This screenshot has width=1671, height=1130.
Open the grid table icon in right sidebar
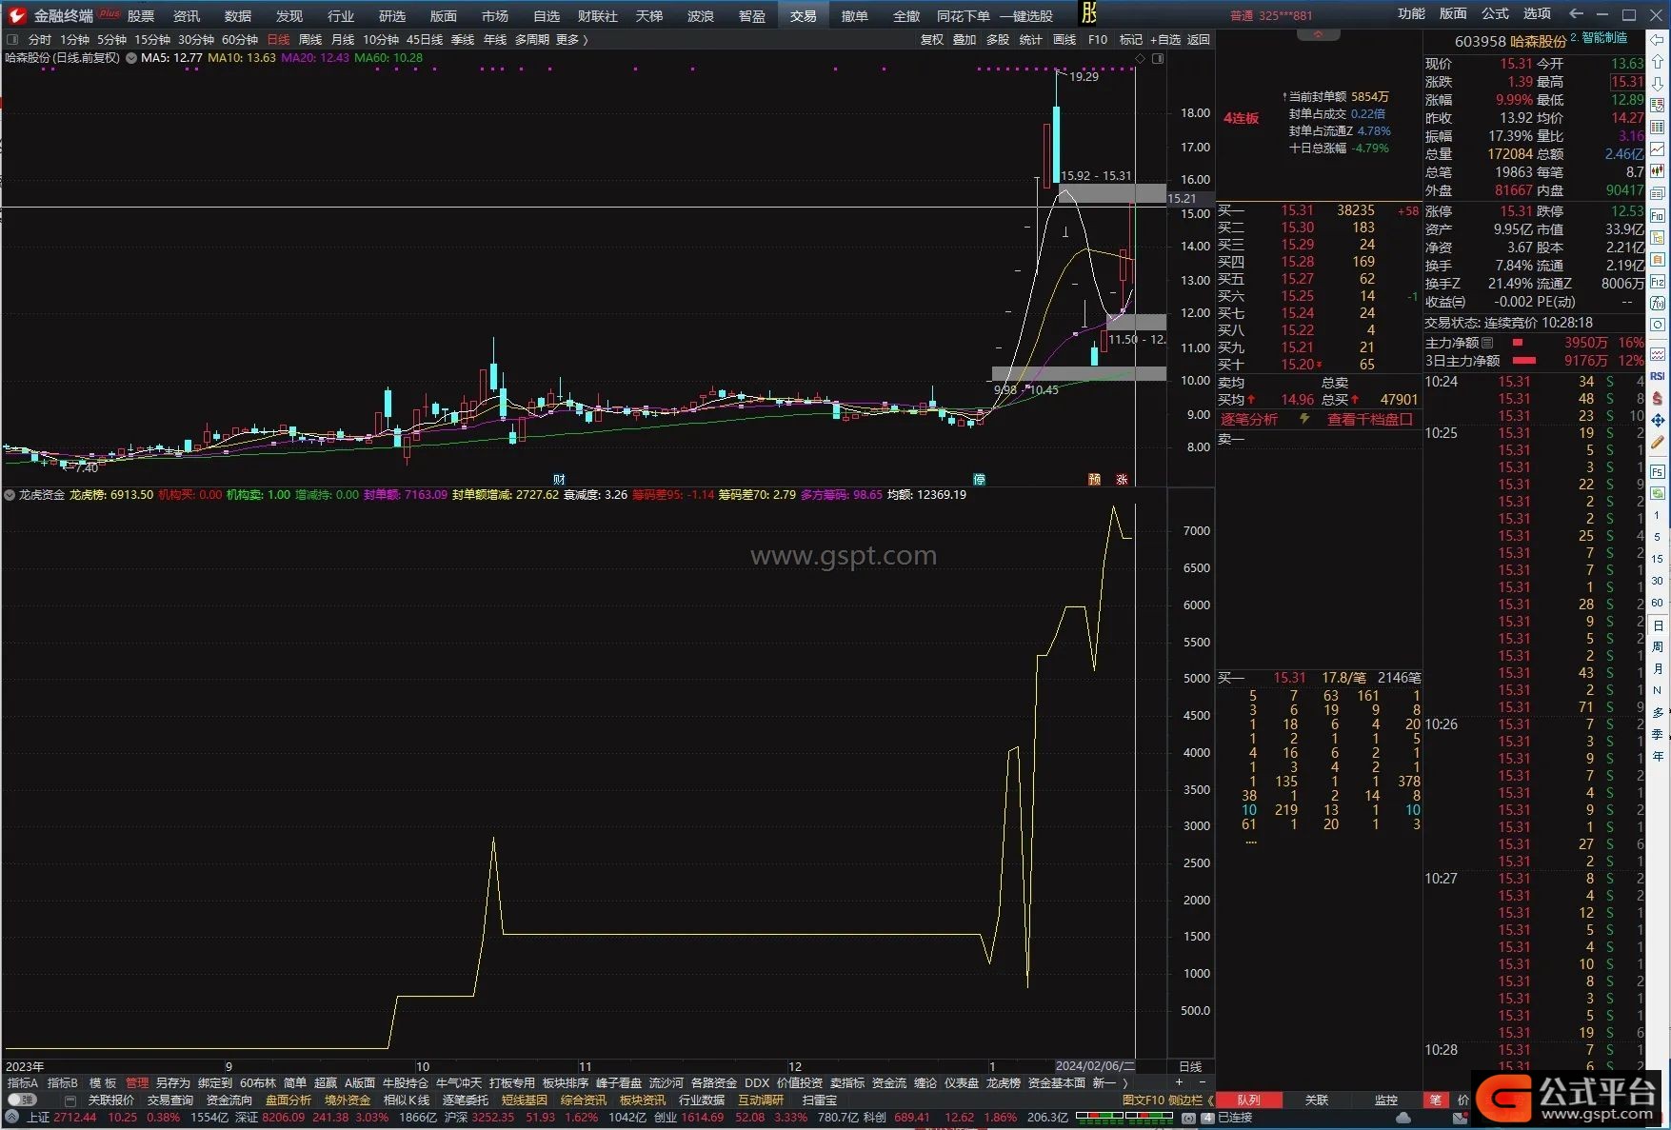1658,127
